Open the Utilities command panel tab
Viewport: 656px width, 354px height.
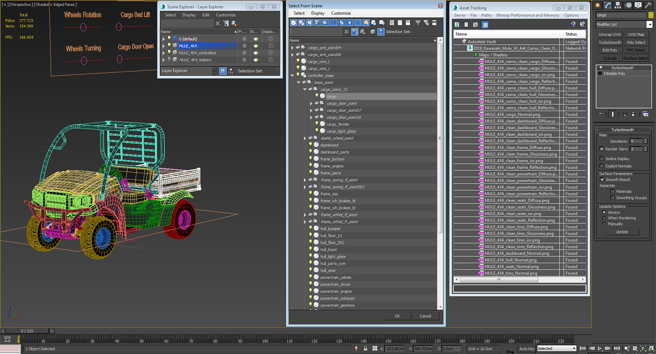[x=648, y=5]
